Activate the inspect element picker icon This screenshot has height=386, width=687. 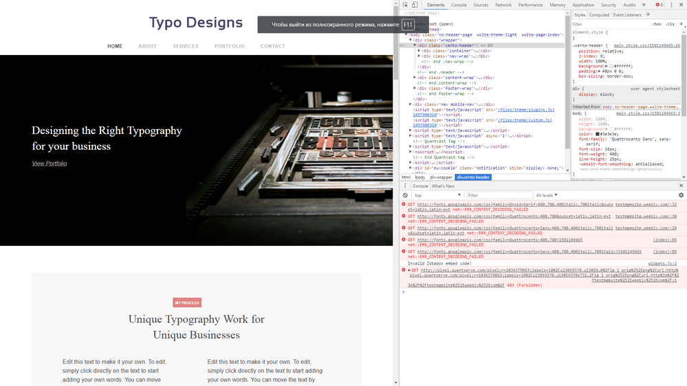point(405,5)
